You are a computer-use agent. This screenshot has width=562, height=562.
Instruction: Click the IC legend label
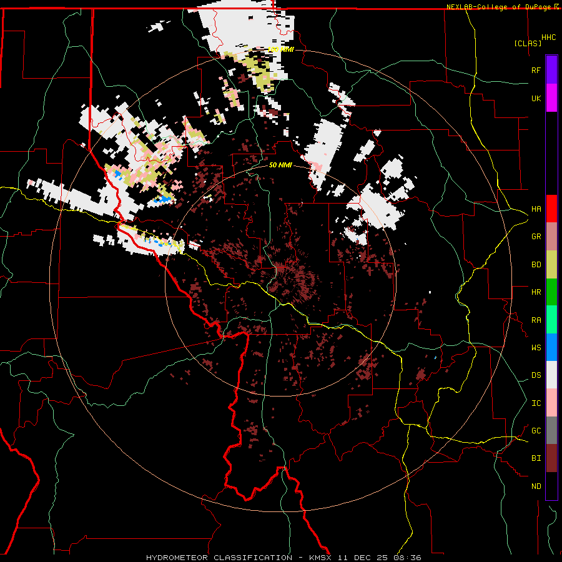536,403
